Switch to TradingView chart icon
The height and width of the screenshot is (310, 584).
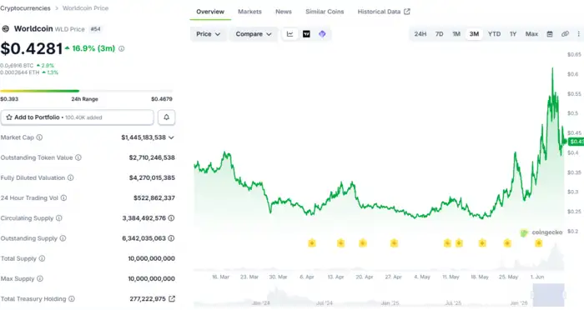tap(306, 34)
